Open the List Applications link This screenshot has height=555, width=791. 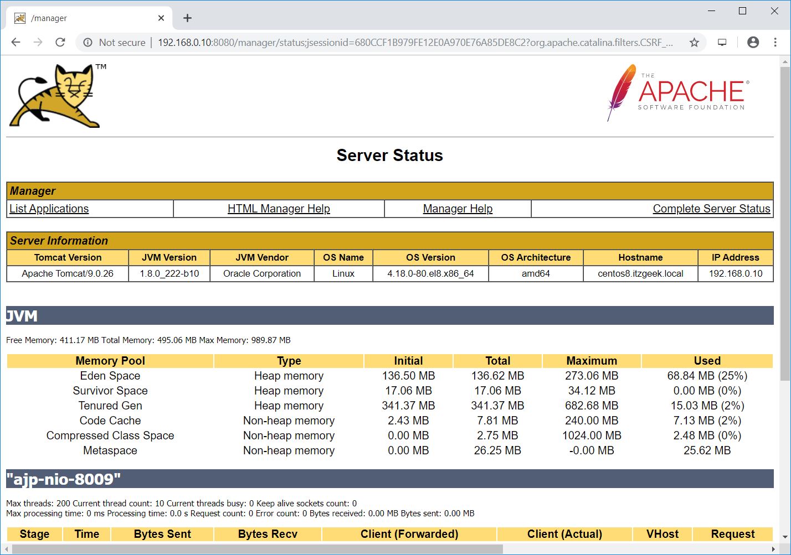49,209
